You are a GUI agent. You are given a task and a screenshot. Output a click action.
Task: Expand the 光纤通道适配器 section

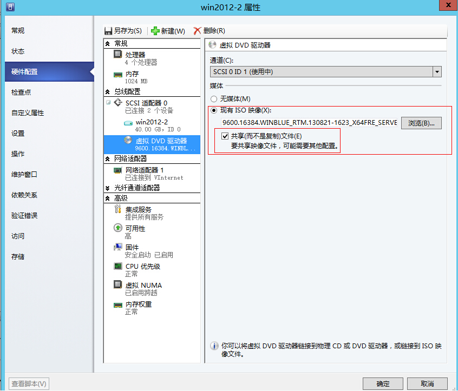108,188
